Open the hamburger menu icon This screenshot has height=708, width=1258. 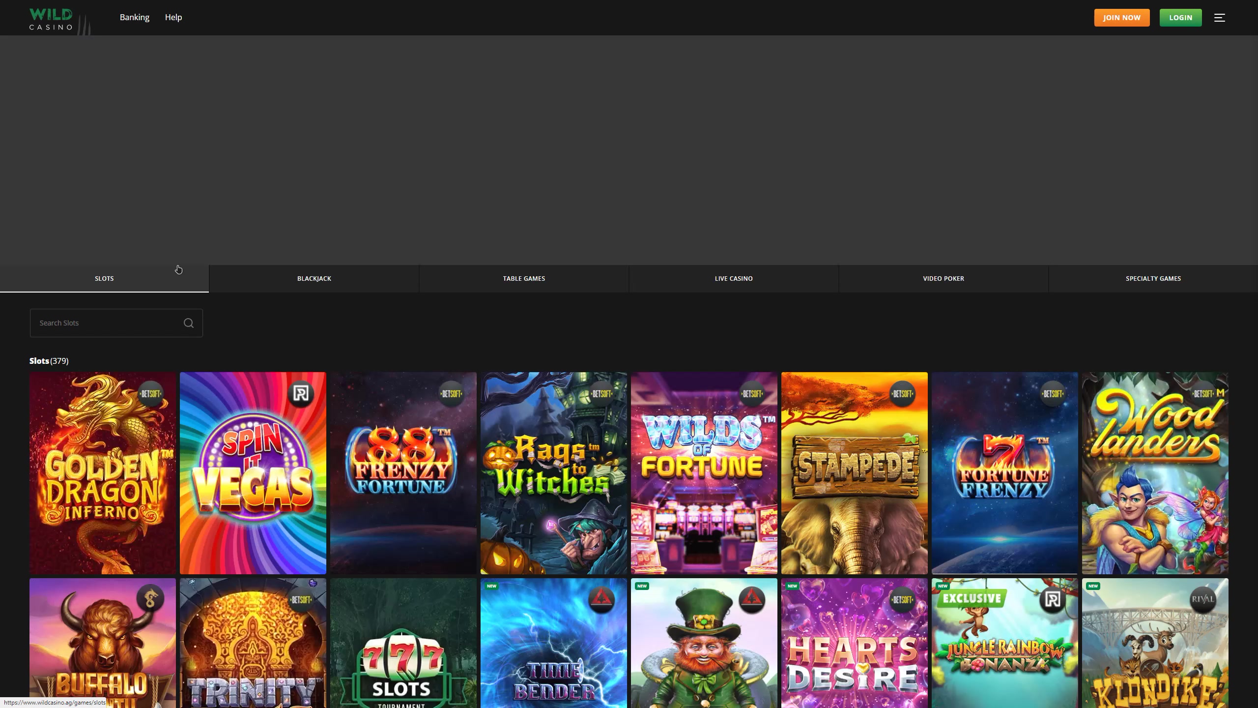click(x=1219, y=18)
